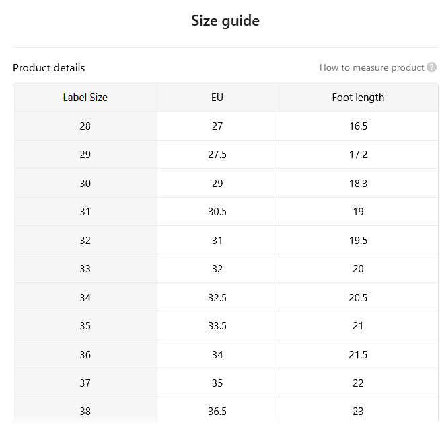Screen dimensions: 440x427
Task: Click label size 37 cell
Action: click(85, 383)
